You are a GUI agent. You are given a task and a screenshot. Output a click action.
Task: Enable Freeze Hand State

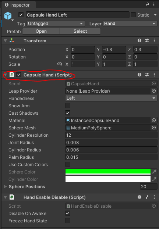click(x=68, y=221)
